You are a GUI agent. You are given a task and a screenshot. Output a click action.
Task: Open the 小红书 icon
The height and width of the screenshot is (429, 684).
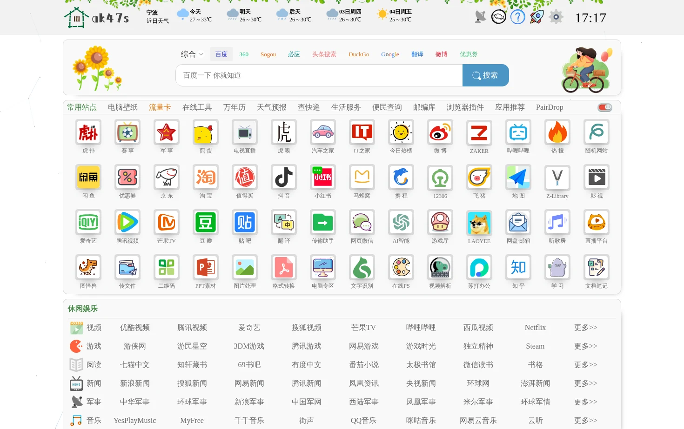tap(323, 178)
